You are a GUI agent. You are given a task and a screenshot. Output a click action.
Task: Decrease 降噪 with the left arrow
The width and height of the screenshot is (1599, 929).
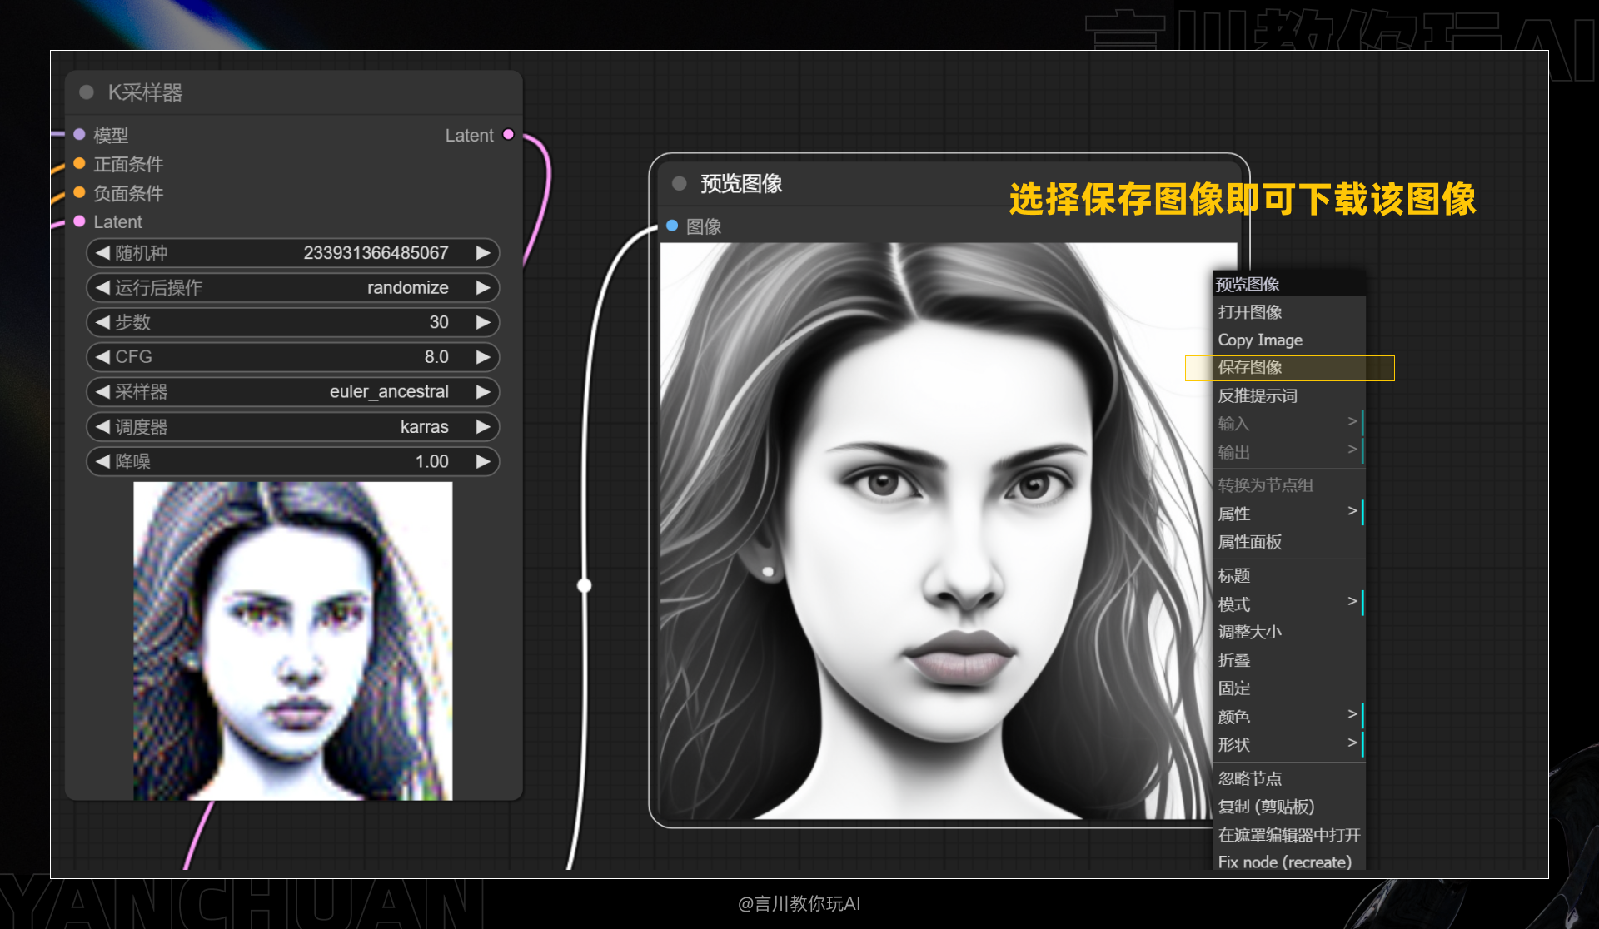[x=102, y=461]
